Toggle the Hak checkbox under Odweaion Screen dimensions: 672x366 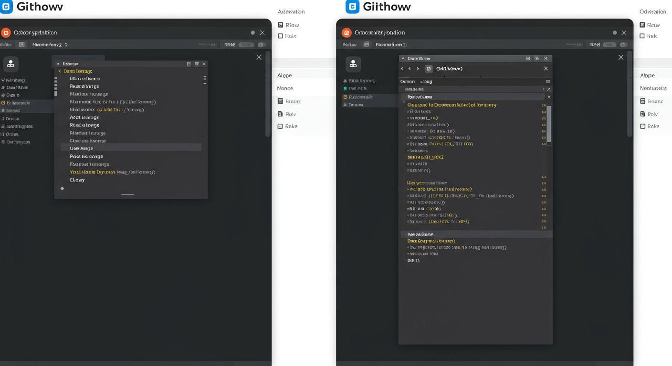(643, 36)
